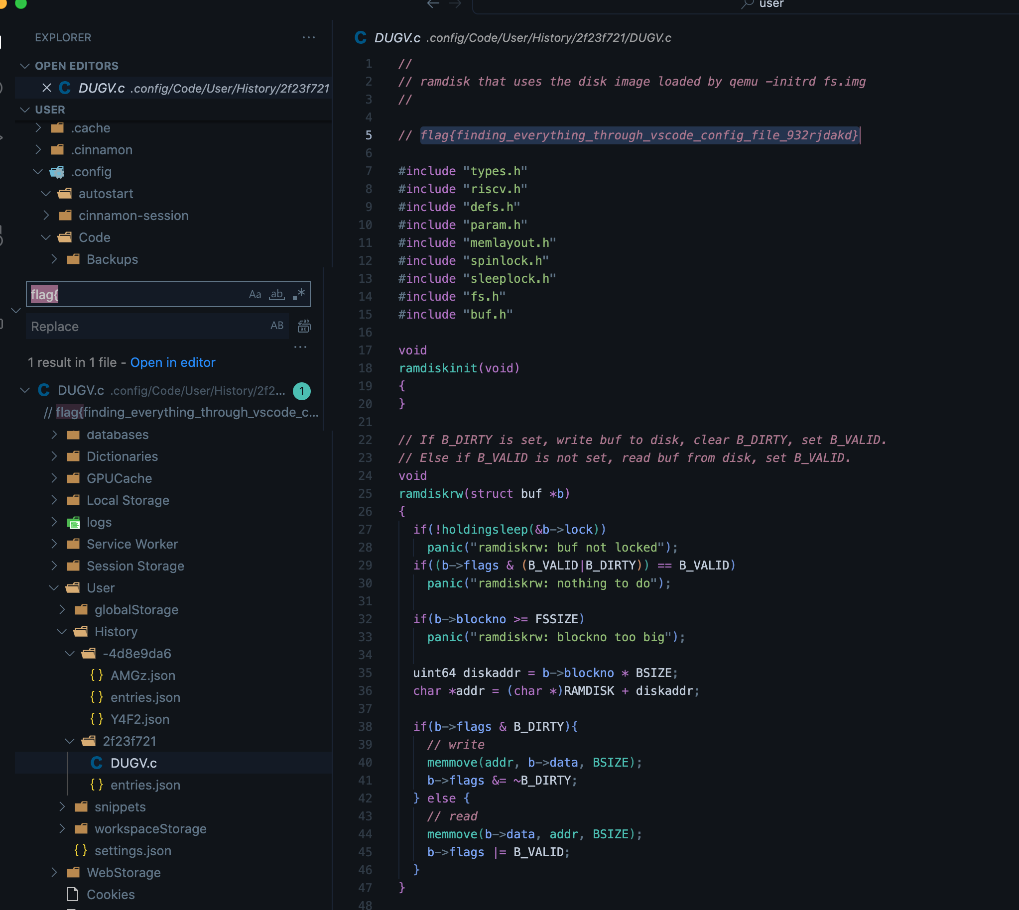Expand the logs folder
The width and height of the screenshot is (1019, 910).
click(54, 522)
